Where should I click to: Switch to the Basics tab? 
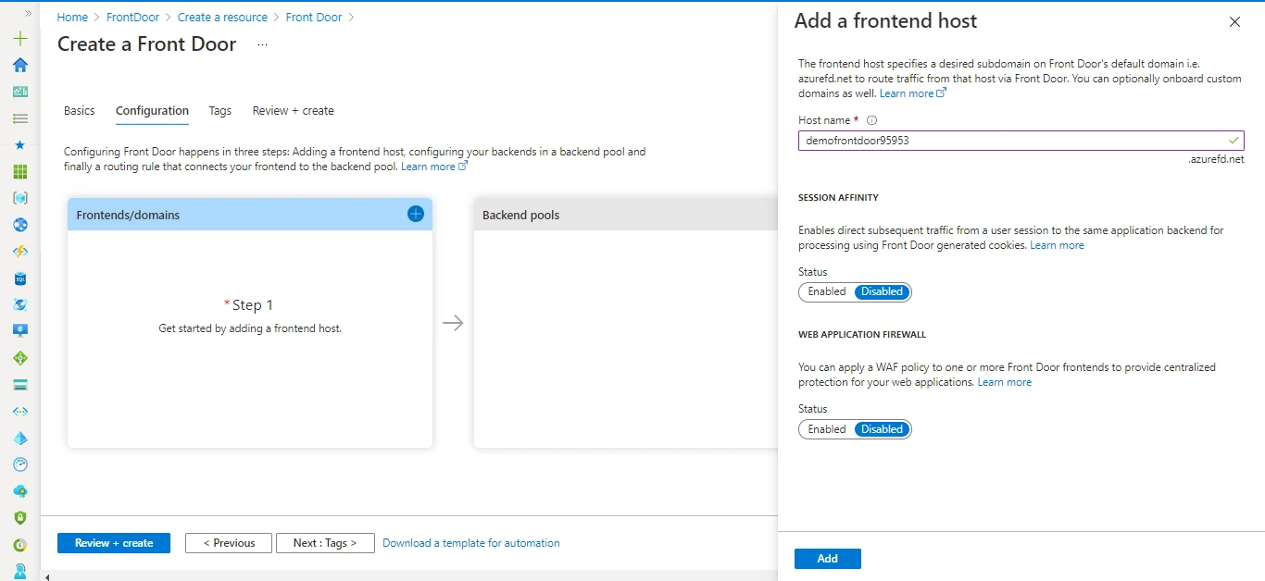pos(80,111)
